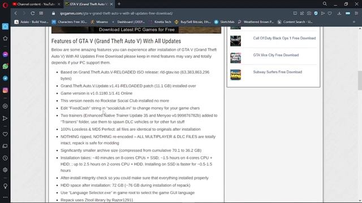The image size is (362, 203).
Task: Open Subway Surfers Free Download link
Action: (x=278, y=72)
